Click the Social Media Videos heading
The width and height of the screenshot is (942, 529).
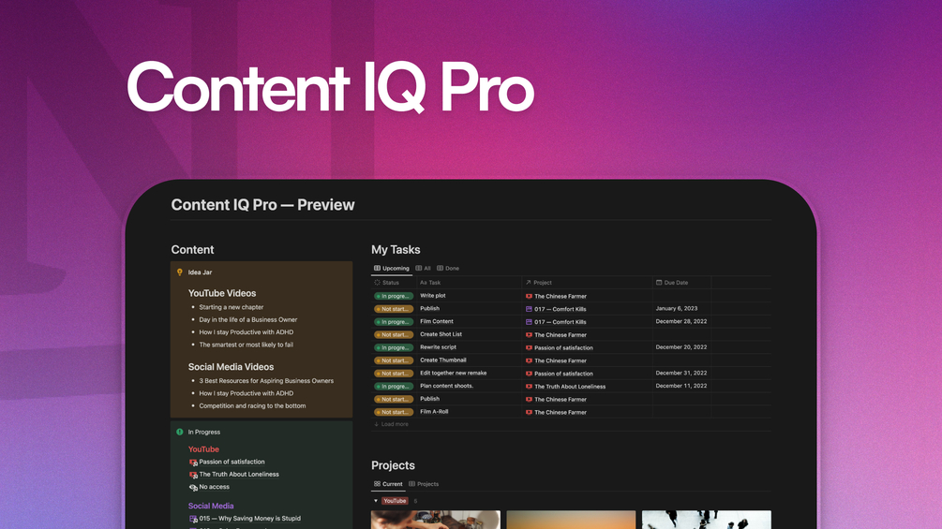tap(231, 367)
